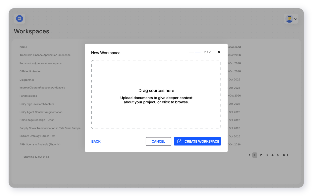Open ImproveDiagramReactionsAndLabels workspace
Viewport: 313px width, 196px height.
coord(42,88)
